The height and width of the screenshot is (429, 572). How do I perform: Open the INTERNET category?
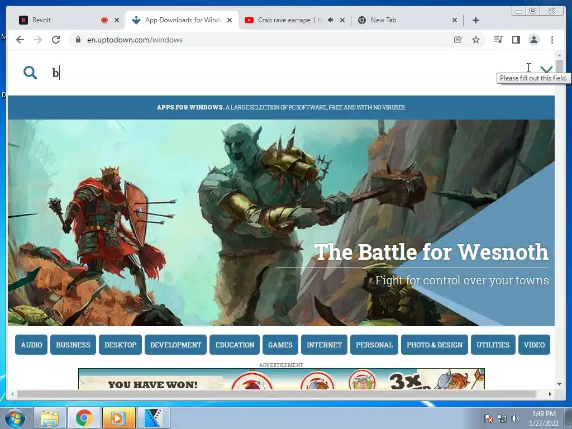pyautogui.click(x=325, y=345)
